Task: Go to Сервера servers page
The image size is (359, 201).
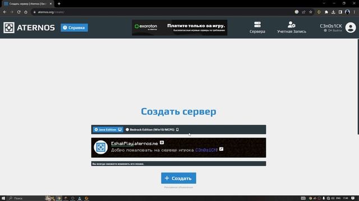Action: (x=257, y=27)
